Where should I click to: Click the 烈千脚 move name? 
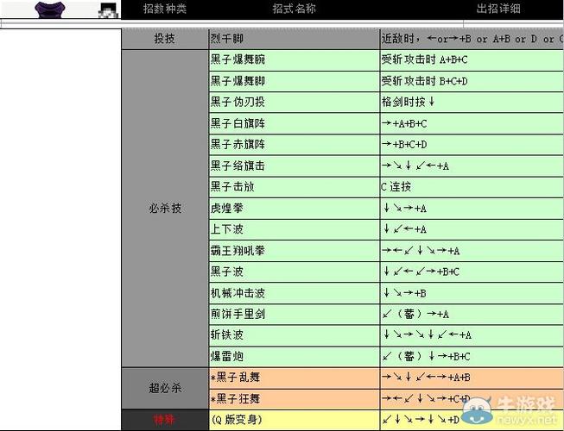click(x=226, y=40)
